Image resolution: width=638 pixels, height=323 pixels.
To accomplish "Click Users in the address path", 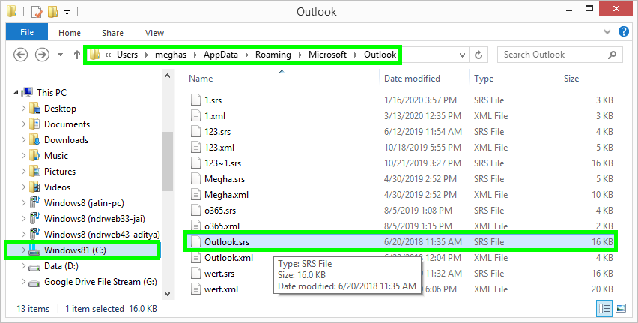I will (127, 55).
